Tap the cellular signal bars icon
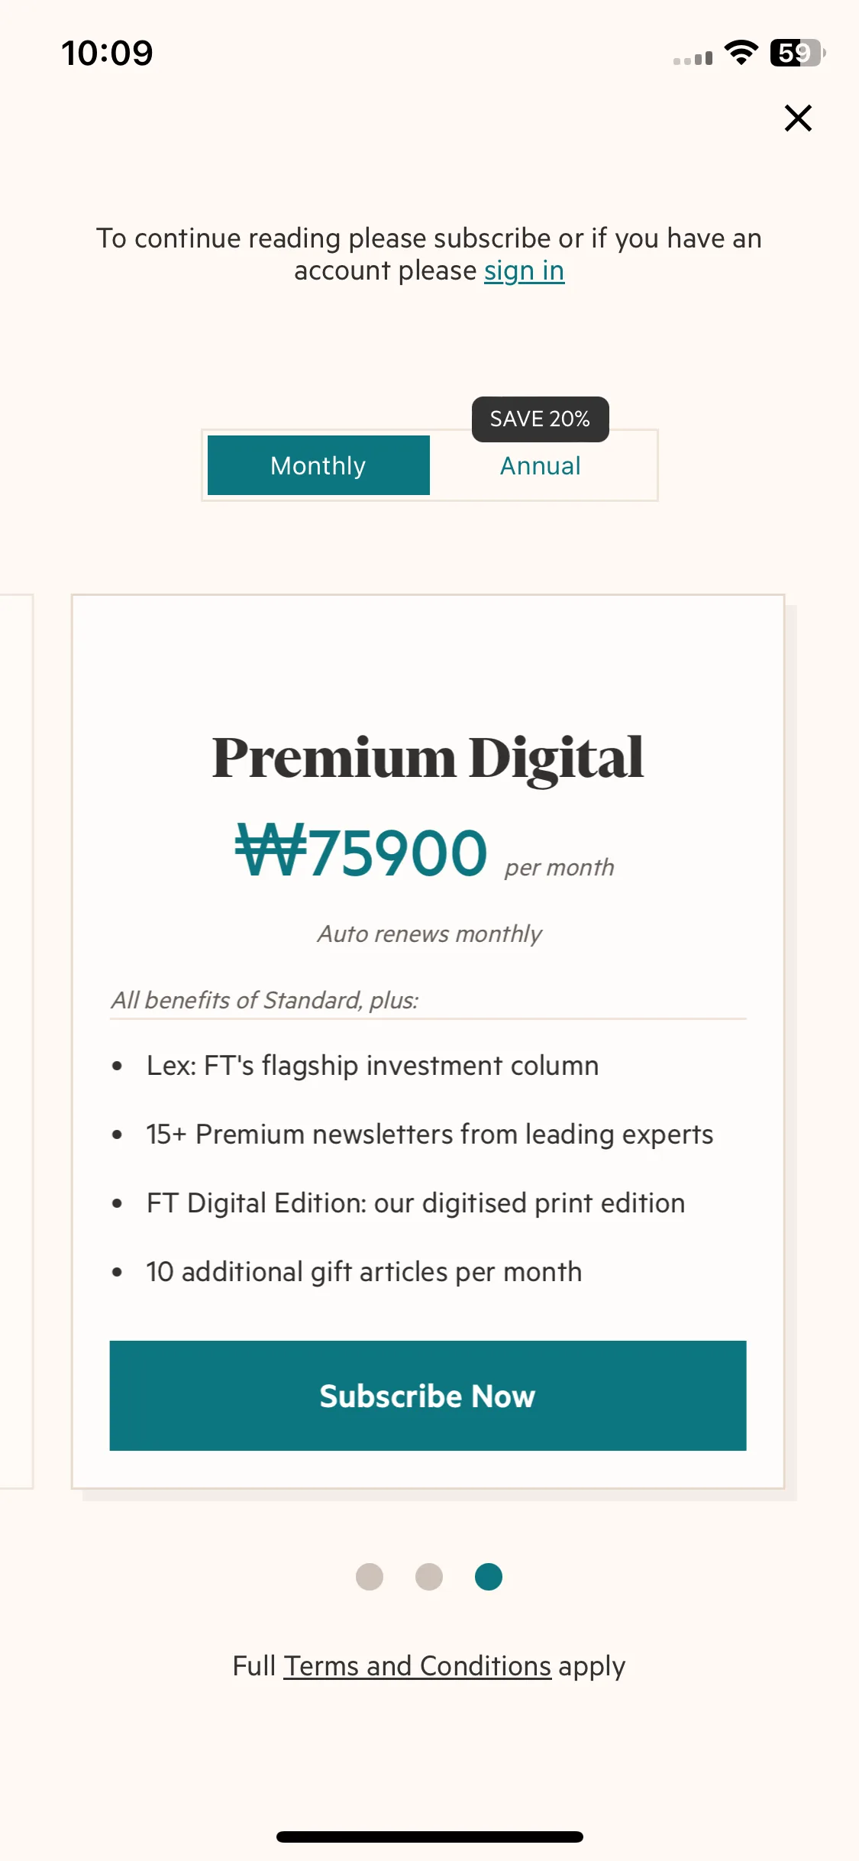Screen dimensions: 859x1861 click(693, 58)
